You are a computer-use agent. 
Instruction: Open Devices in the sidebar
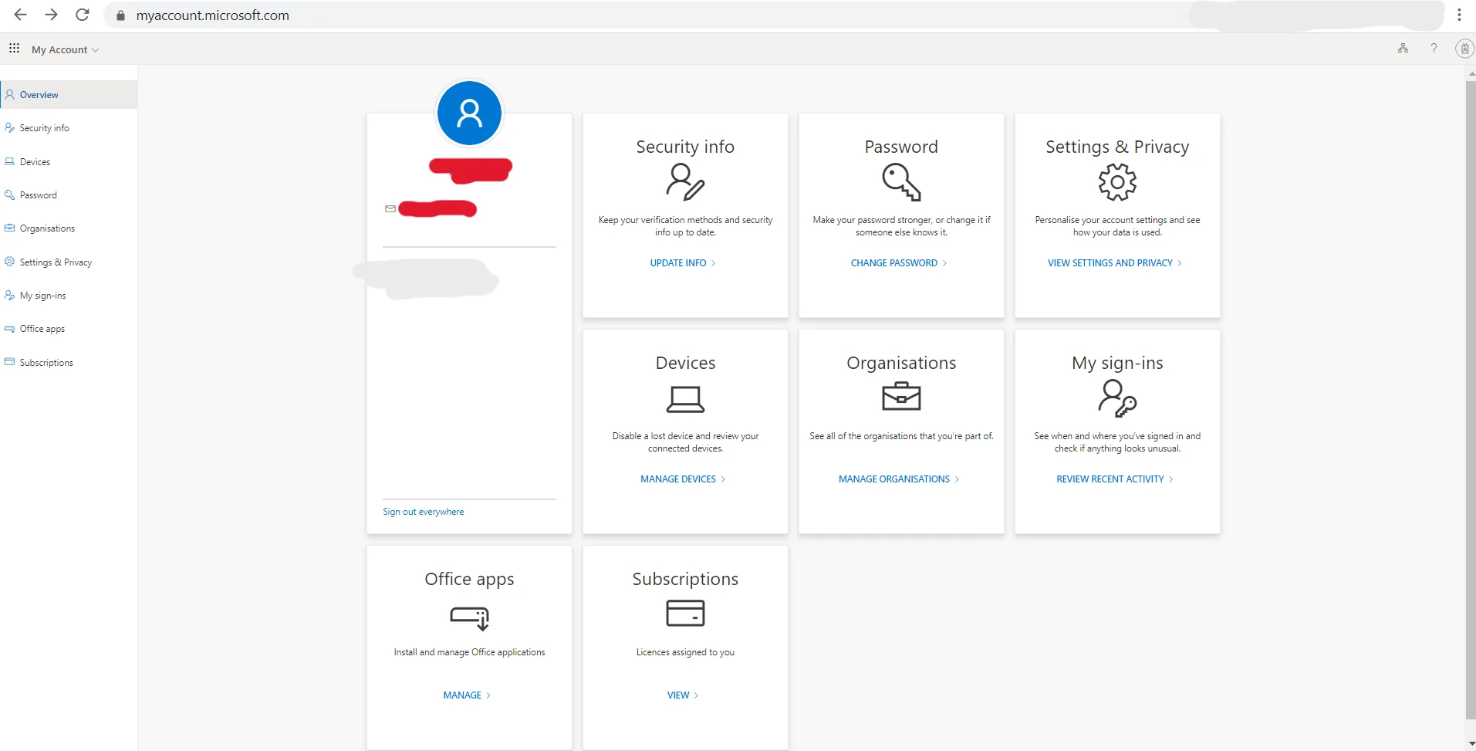[x=69, y=162]
